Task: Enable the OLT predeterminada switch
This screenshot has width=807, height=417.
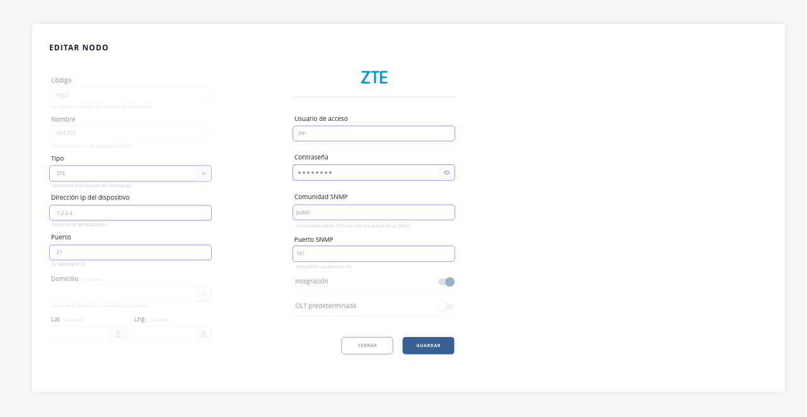Action: click(x=445, y=306)
